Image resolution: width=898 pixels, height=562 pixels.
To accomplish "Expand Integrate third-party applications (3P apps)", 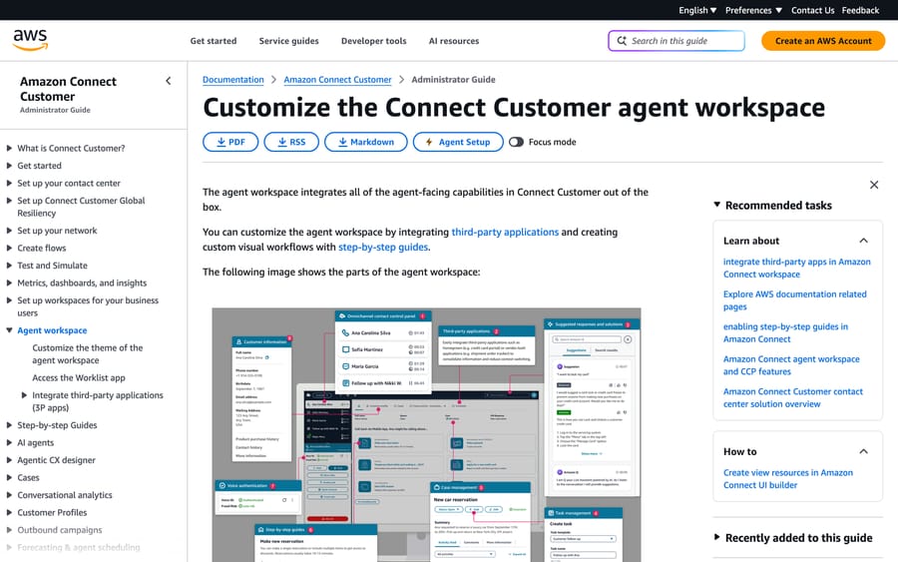I will tap(24, 395).
